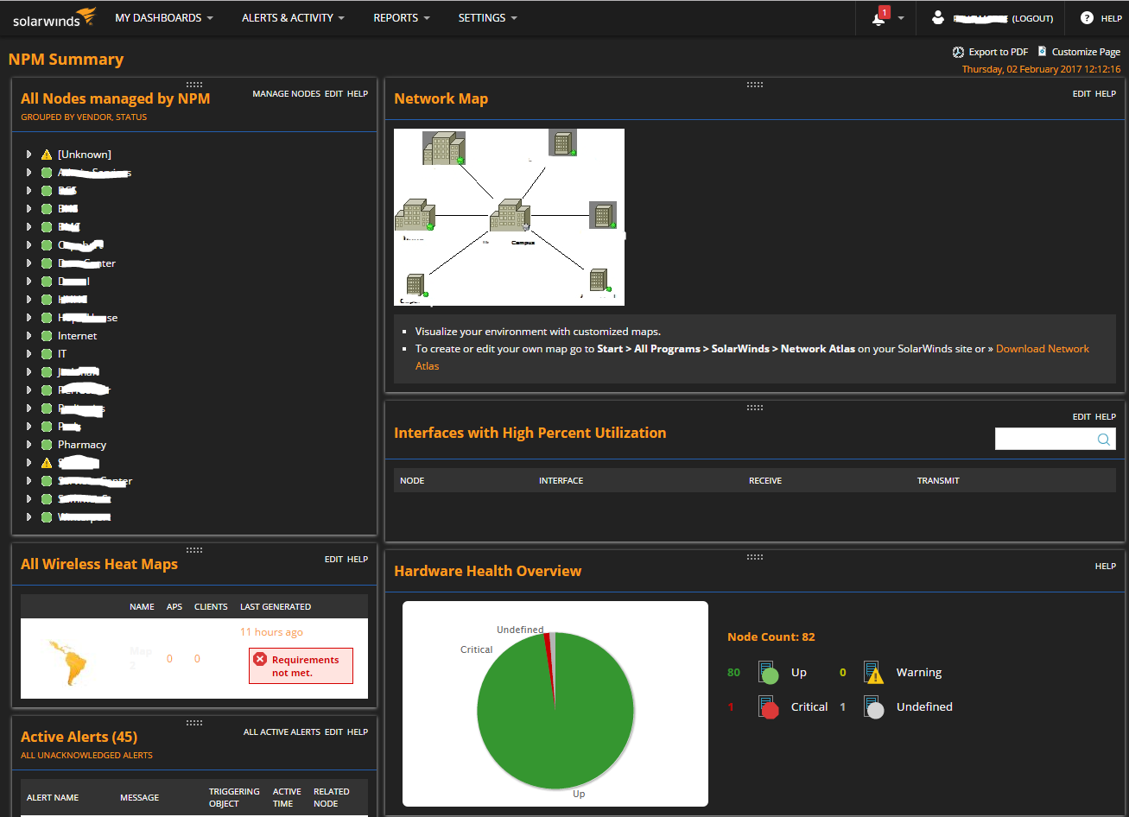The height and width of the screenshot is (817, 1129).
Task: Open the My Dashboards menu
Action: coord(164,18)
